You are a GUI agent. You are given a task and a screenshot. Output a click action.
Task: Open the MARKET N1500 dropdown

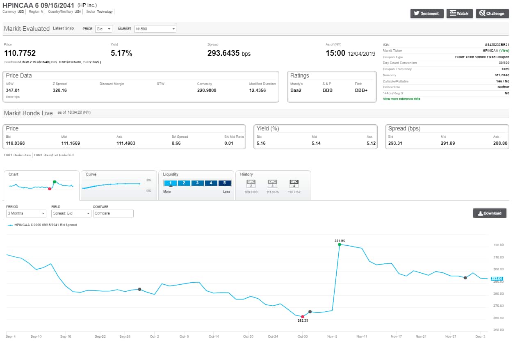[155, 29]
